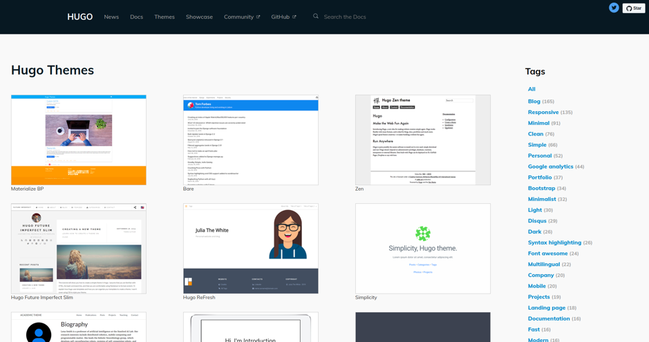Filter themes by Multilingual tag
This screenshot has height=342, width=649.
coord(544,264)
